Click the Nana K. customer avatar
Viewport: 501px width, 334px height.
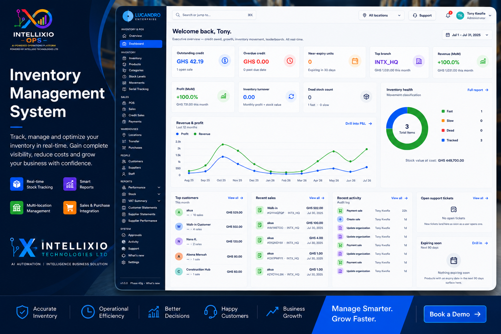(179, 241)
